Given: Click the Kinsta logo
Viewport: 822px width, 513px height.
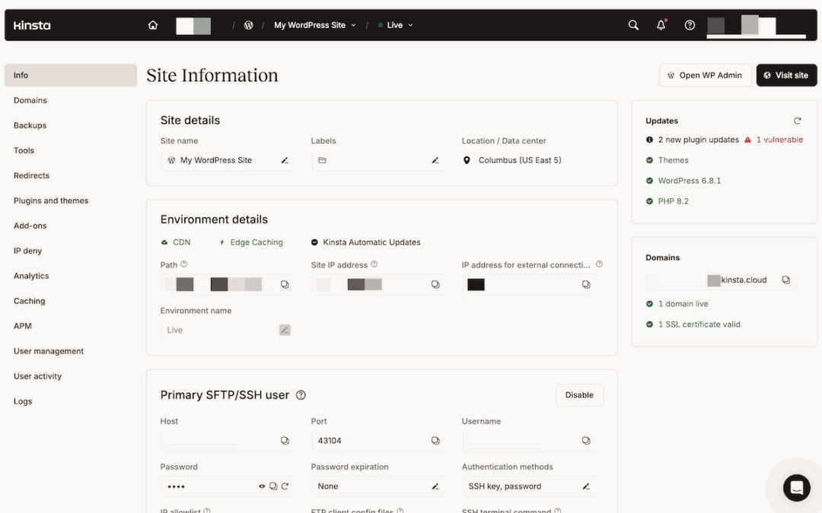Looking at the screenshot, I should [32, 25].
